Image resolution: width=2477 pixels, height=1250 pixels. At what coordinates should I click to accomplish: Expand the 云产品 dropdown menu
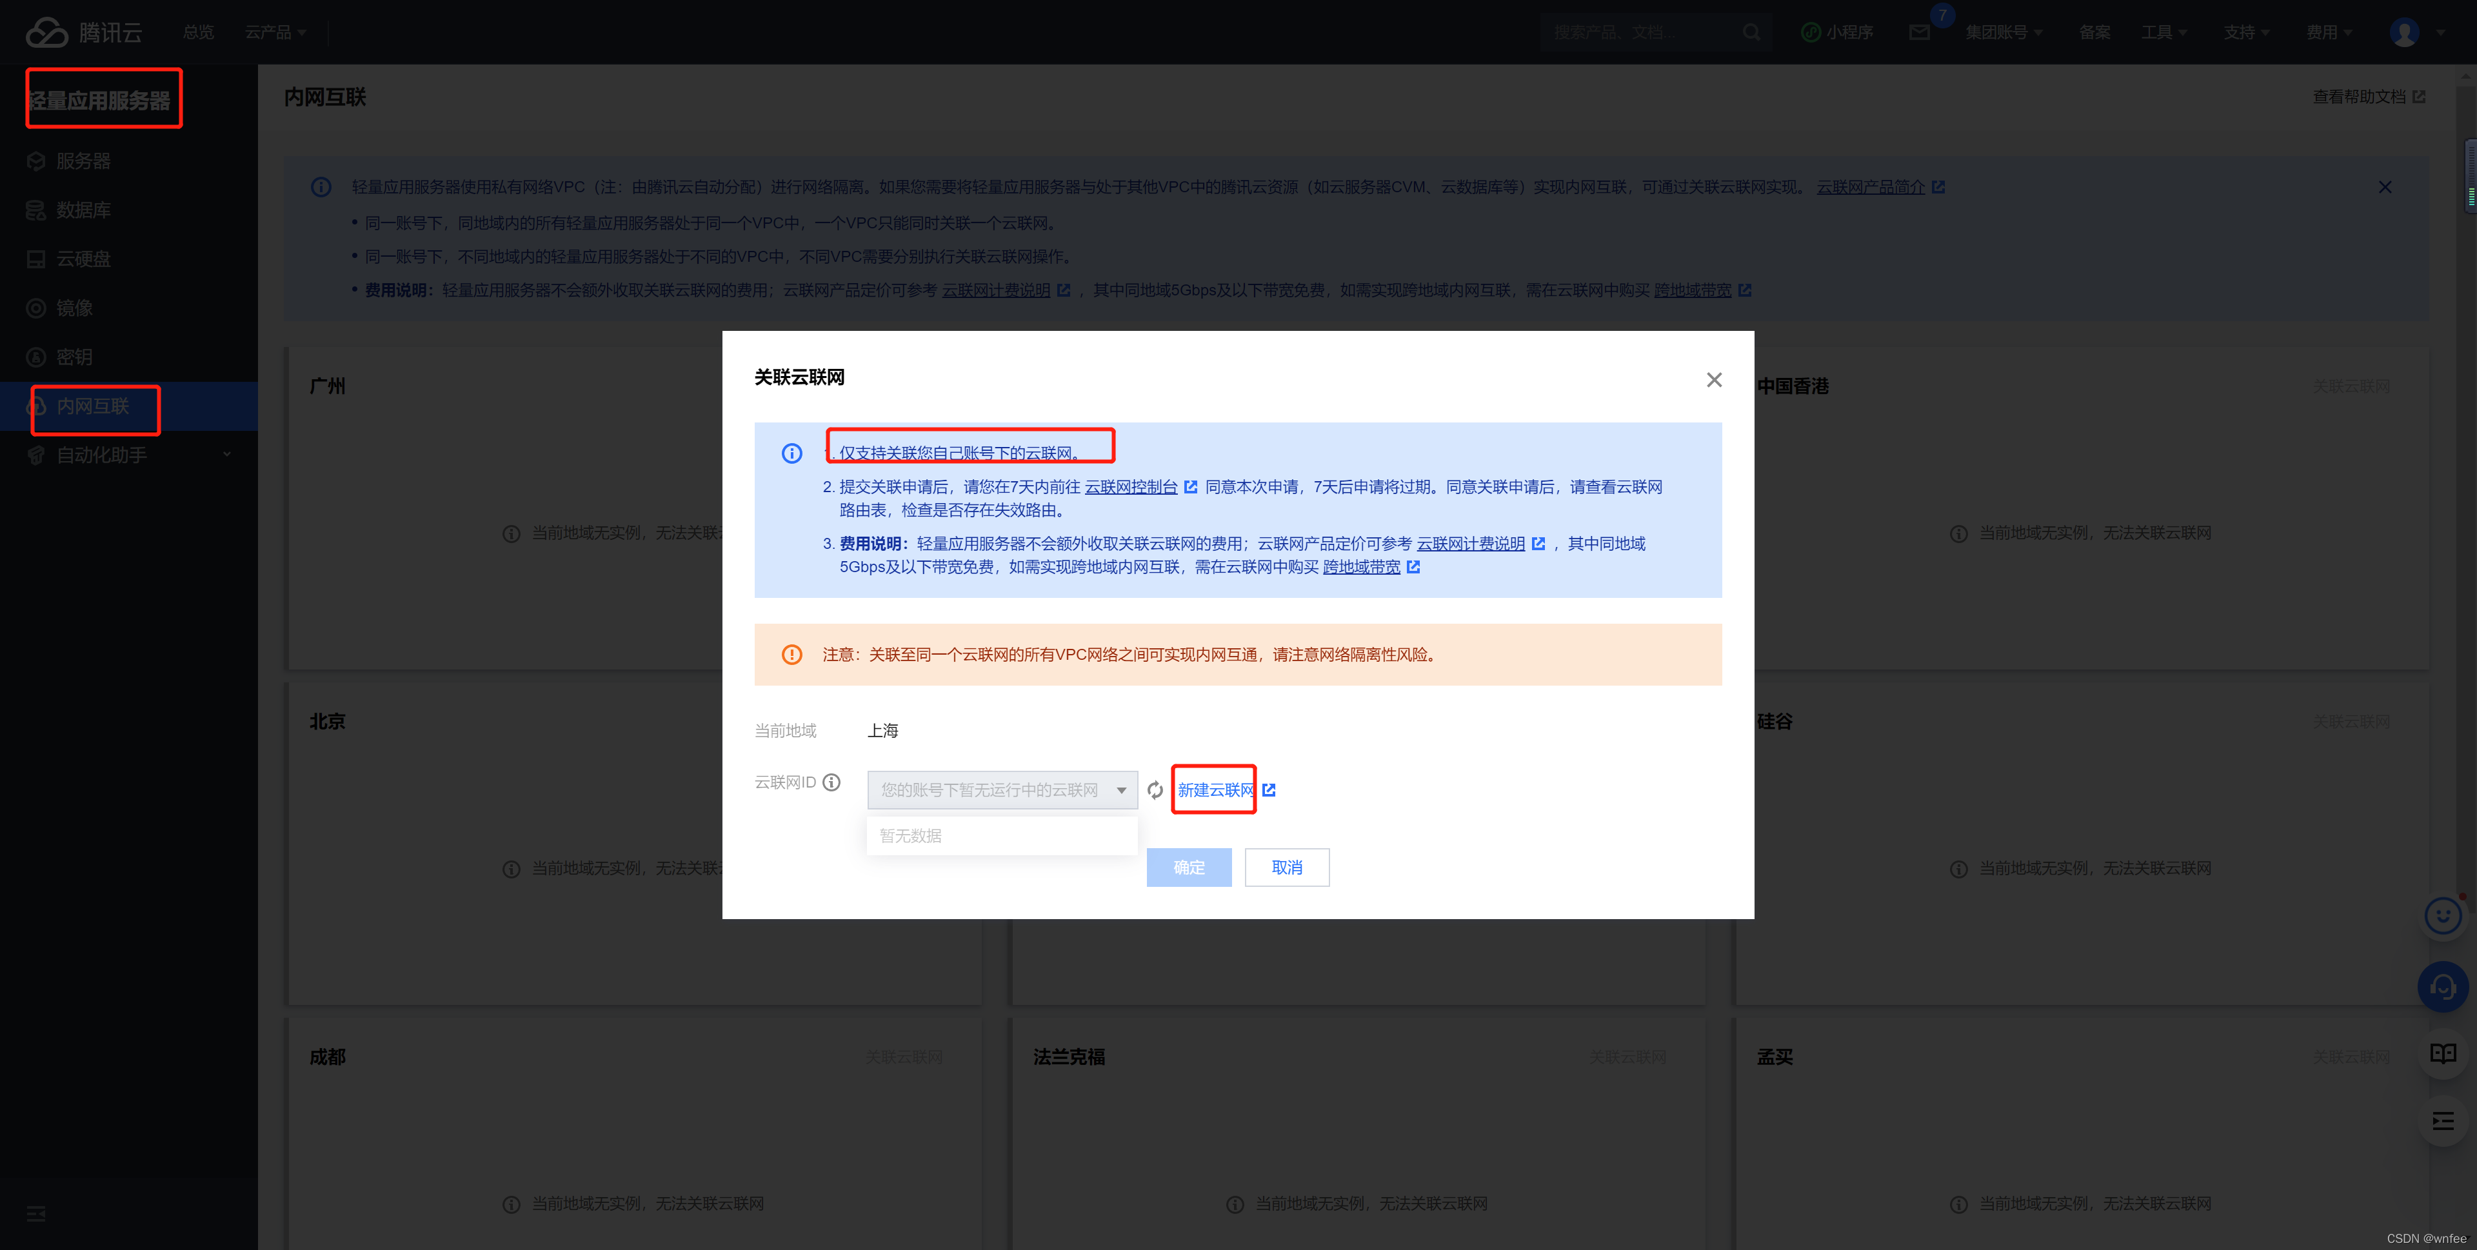[275, 33]
